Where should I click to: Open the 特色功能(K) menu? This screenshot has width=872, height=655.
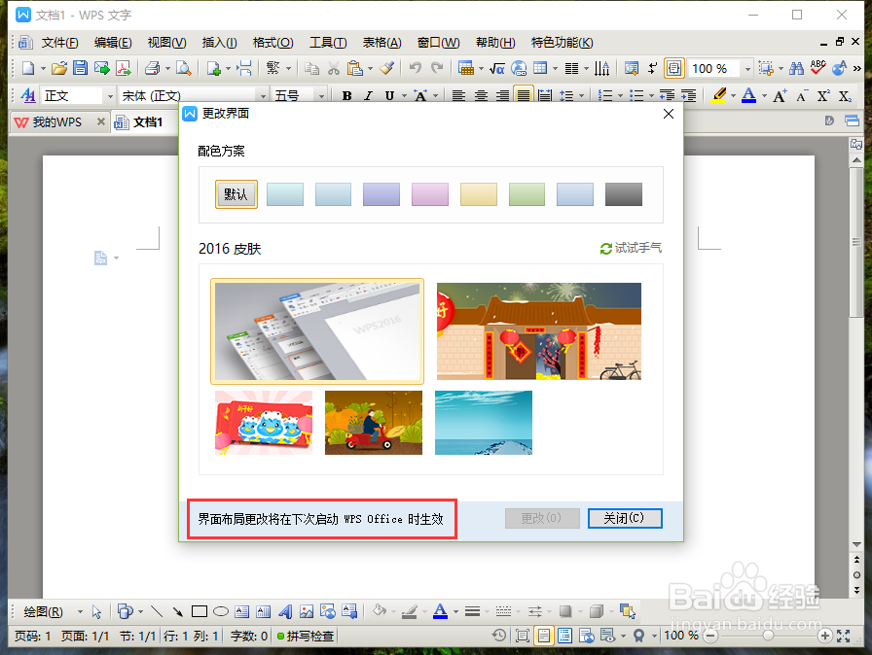coord(562,42)
